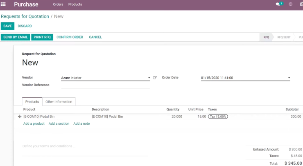Viewport: 303px width, 166px height.
Task: Click the Subtotal column header
Action: [292, 110]
